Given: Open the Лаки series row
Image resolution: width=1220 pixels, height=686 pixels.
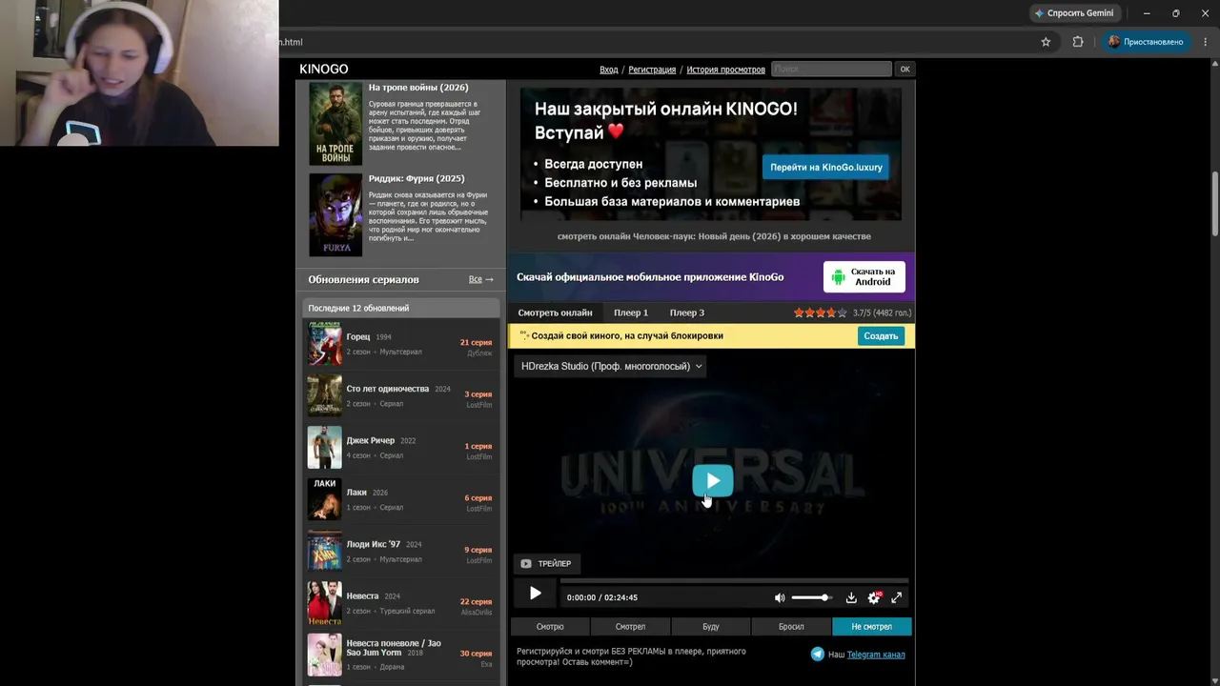Looking at the screenshot, I should [x=401, y=499].
